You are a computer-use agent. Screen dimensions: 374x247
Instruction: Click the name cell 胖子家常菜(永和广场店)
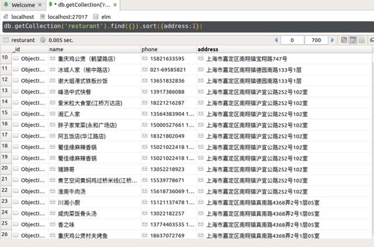coord(95,125)
